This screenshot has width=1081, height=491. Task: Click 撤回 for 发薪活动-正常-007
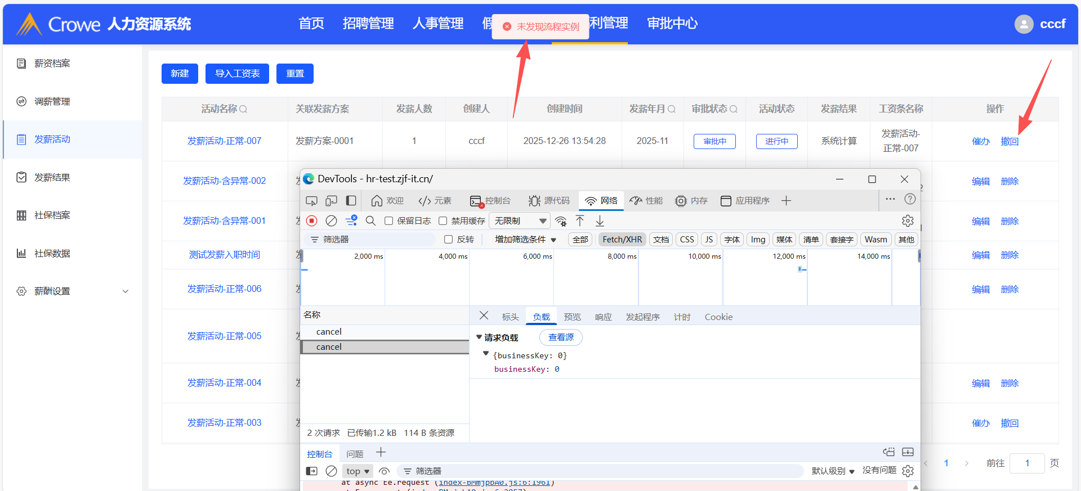click(1009, 142)
